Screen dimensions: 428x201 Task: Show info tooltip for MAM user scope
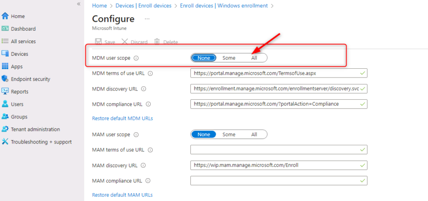[136, 135]
